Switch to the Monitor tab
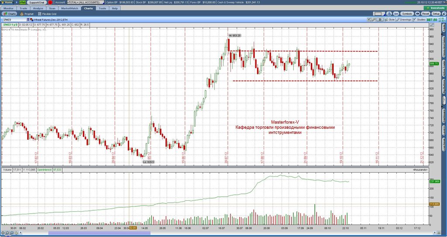Screen dimensions: 447x237 point(9,8)
